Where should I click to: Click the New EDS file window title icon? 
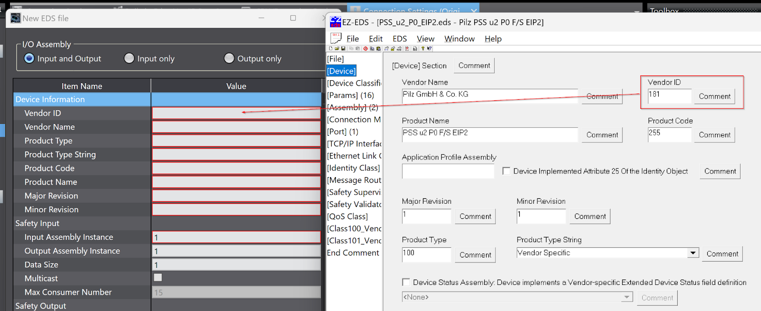point(16,18)
